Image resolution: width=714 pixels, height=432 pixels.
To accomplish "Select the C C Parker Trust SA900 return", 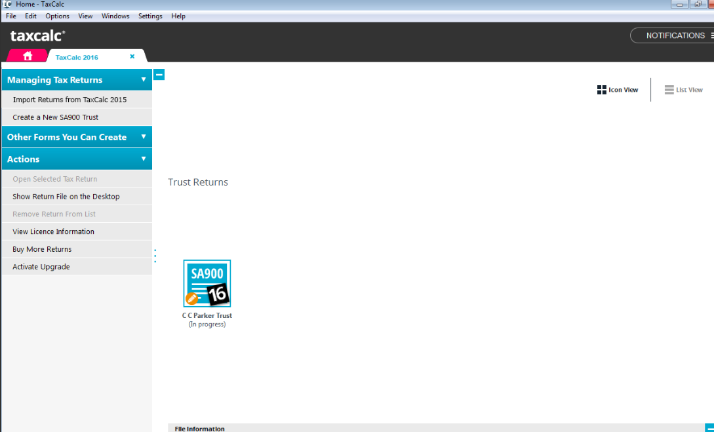I will coord(207,283).
